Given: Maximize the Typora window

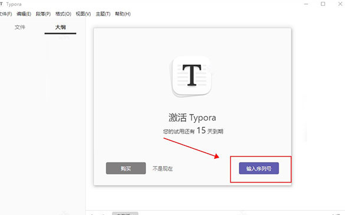Looking at the screenshot, I should [x=323, y=4].
